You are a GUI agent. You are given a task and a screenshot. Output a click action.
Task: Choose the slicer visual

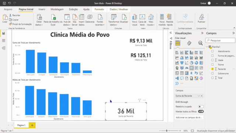pyautogui.click(x=177, y=73)
